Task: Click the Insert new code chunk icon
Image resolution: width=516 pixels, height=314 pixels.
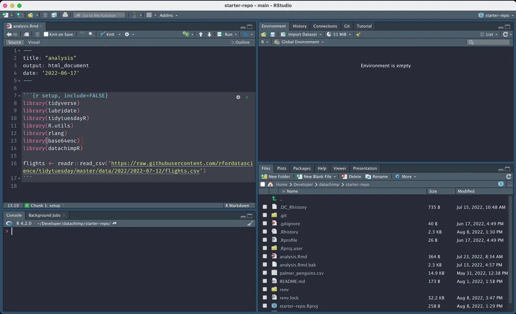Action: [186, 34]
